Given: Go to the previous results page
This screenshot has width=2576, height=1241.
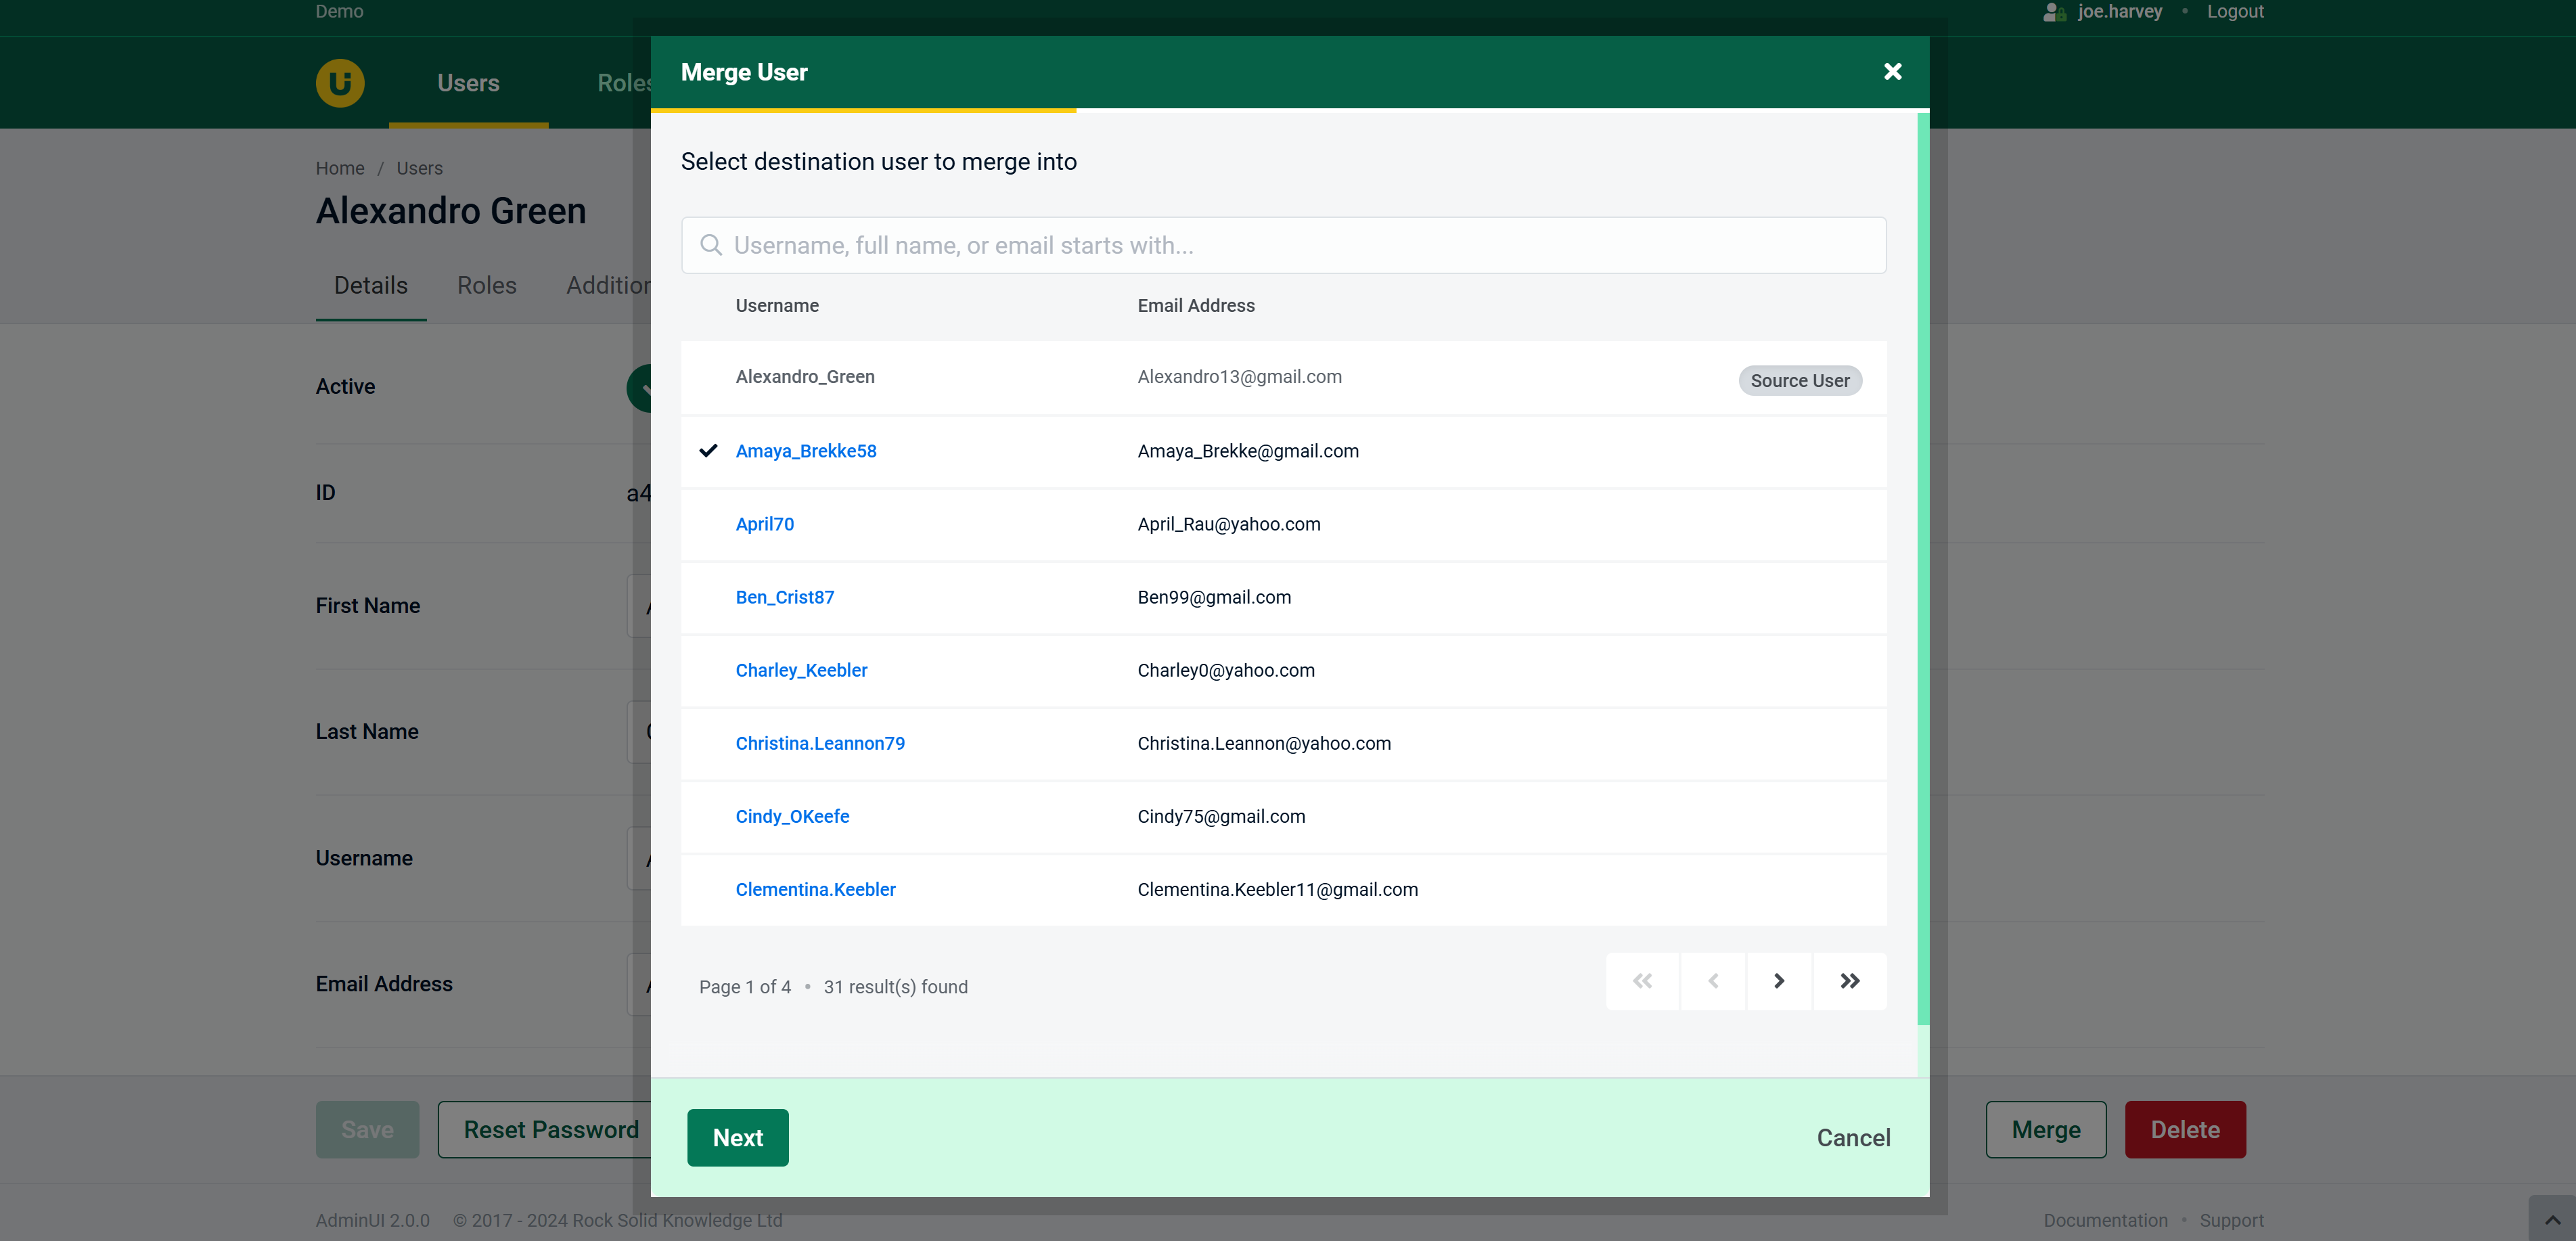Looking at the screenshot, I should (x=1713, y=981).
